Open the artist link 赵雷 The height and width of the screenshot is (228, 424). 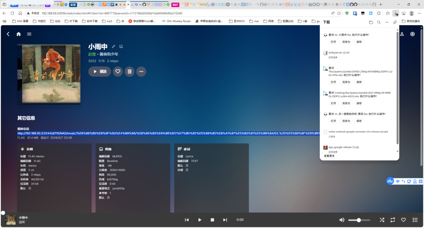pos(92,54)
